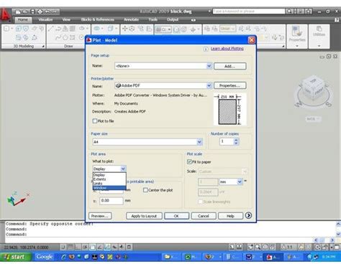Select the Line tool in Draw panel
Viewport: 341px width, 264px height.
pyautogui.click(x=50, y=29)
